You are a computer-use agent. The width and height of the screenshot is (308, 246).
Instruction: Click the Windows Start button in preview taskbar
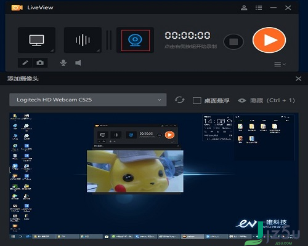click(13, 236)
